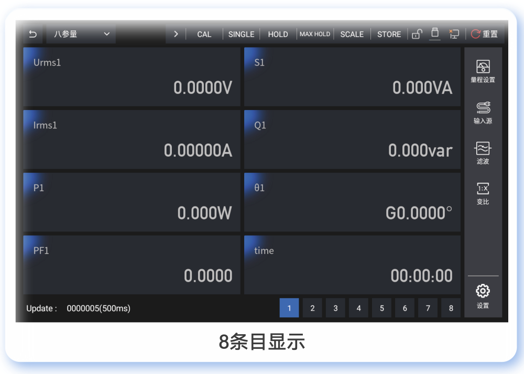Image resolution: width=524 pixels, height=374 pixels.
Task: Toggle MAX HOLD mode
Action: coord(315,34)
